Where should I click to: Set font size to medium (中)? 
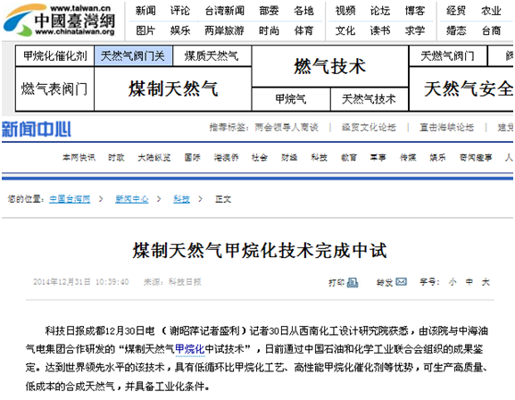[x=469, y=282]
